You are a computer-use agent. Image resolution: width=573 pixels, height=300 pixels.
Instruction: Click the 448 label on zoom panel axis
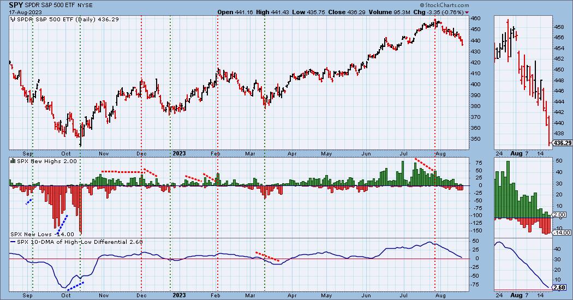559,80
